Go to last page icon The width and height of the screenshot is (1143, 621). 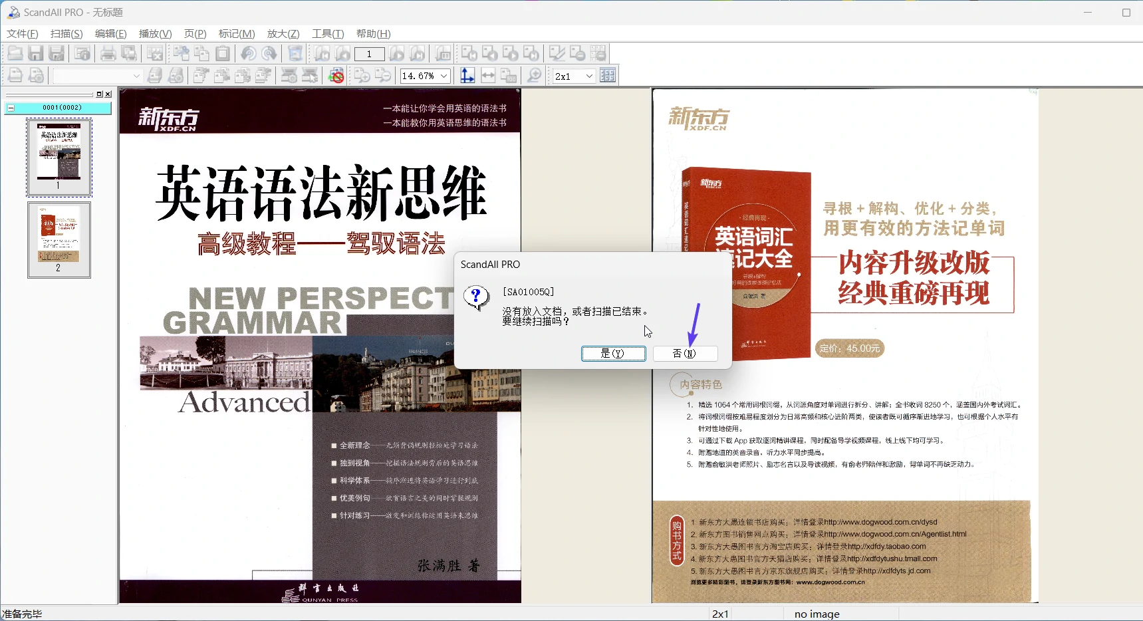[x=418, y=54]
